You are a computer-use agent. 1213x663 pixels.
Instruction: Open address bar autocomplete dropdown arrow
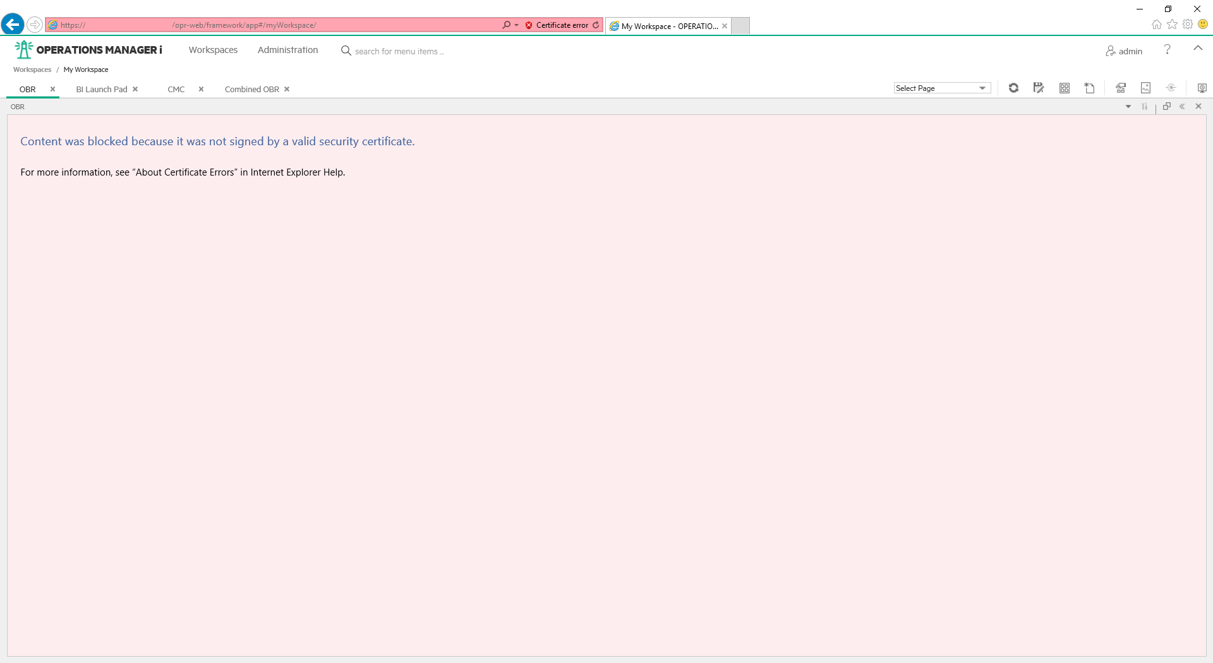click(516, 25)
